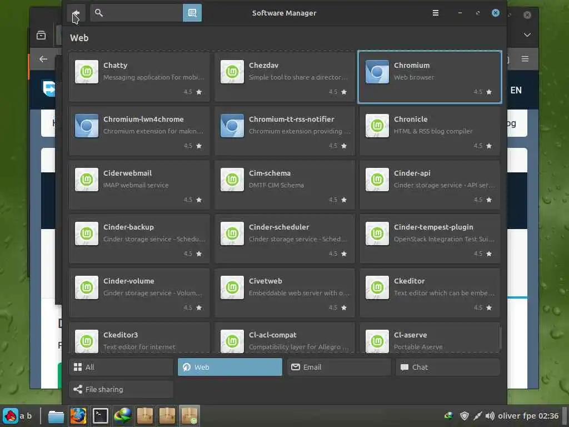Click the Cinder-api package icon
Viewport: 569px width, 427px height.
[377, 180]
